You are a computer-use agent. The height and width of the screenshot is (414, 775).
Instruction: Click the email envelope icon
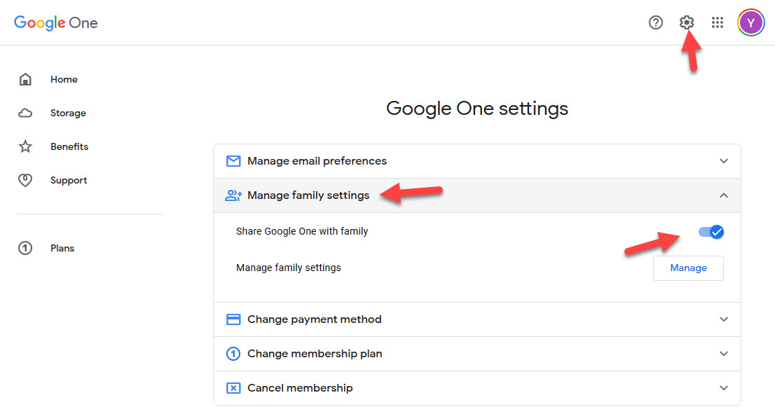[x=233, y=161]
